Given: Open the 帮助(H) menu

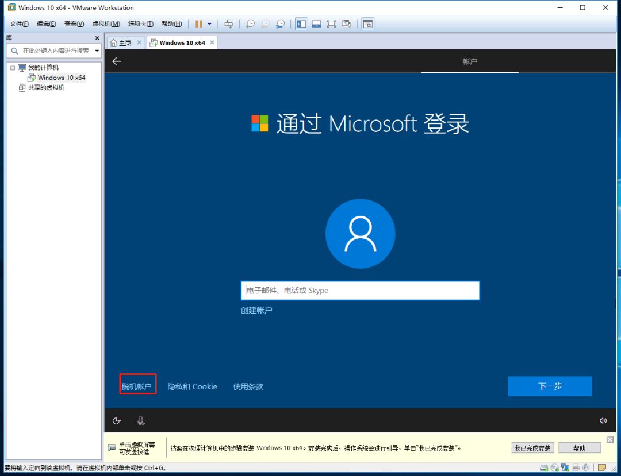Looking at the screenshot, I should click(x=171, y=24).
